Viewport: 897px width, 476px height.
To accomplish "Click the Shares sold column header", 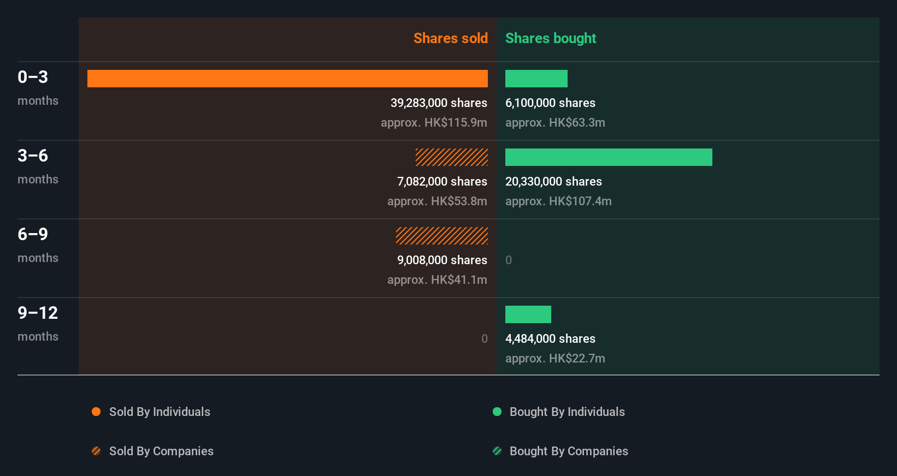I will 450,38.
